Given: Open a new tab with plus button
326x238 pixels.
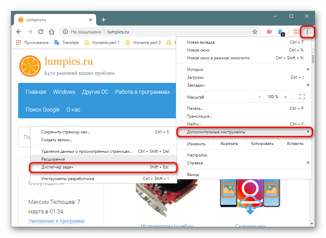Looking at the screenshot, I should click(x=104, y=20).
